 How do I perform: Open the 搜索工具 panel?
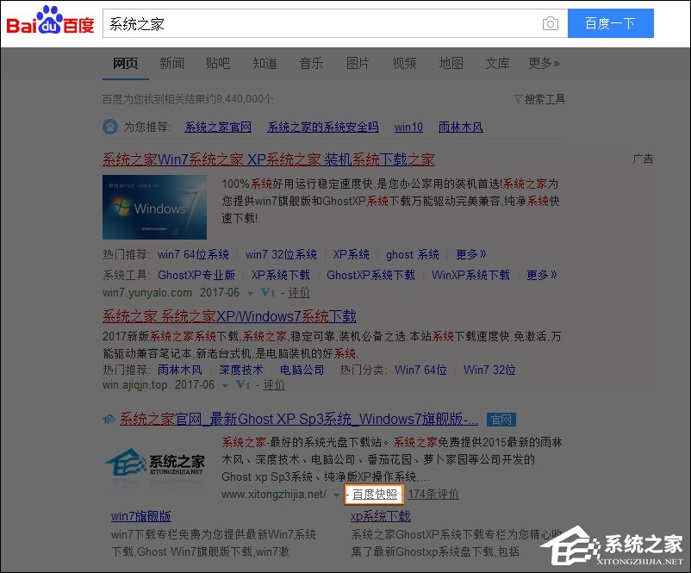(538, 99)
